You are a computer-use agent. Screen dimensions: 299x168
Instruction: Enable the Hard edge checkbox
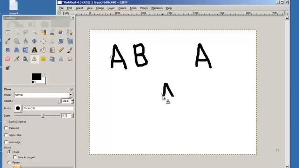(6, 142)
